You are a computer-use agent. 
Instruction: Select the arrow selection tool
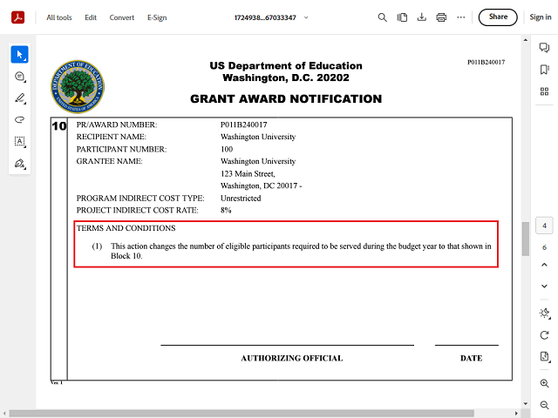[19, 55]
